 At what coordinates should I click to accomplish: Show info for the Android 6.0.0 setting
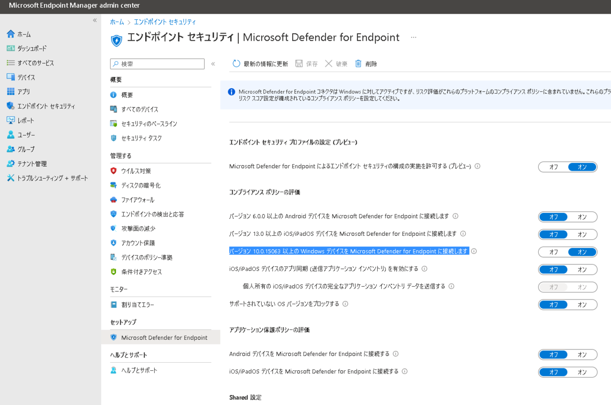[x=455, y=216]
